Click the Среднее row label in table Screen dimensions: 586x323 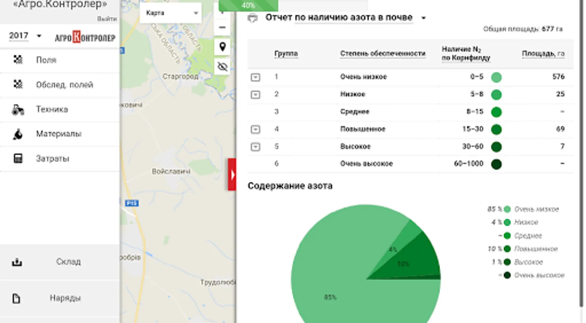(355, 112)
